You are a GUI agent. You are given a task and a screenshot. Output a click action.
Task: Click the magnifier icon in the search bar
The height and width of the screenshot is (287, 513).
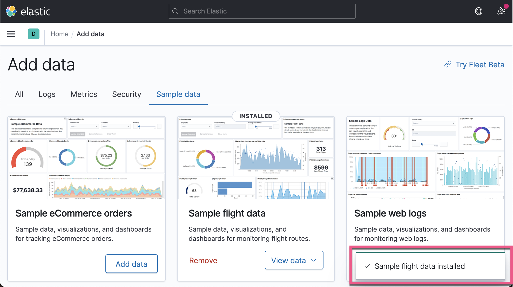click(x=175, y=11)
